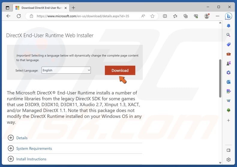Expand the Details section
This screenshot has height=167, width=237.
[11, 138]
